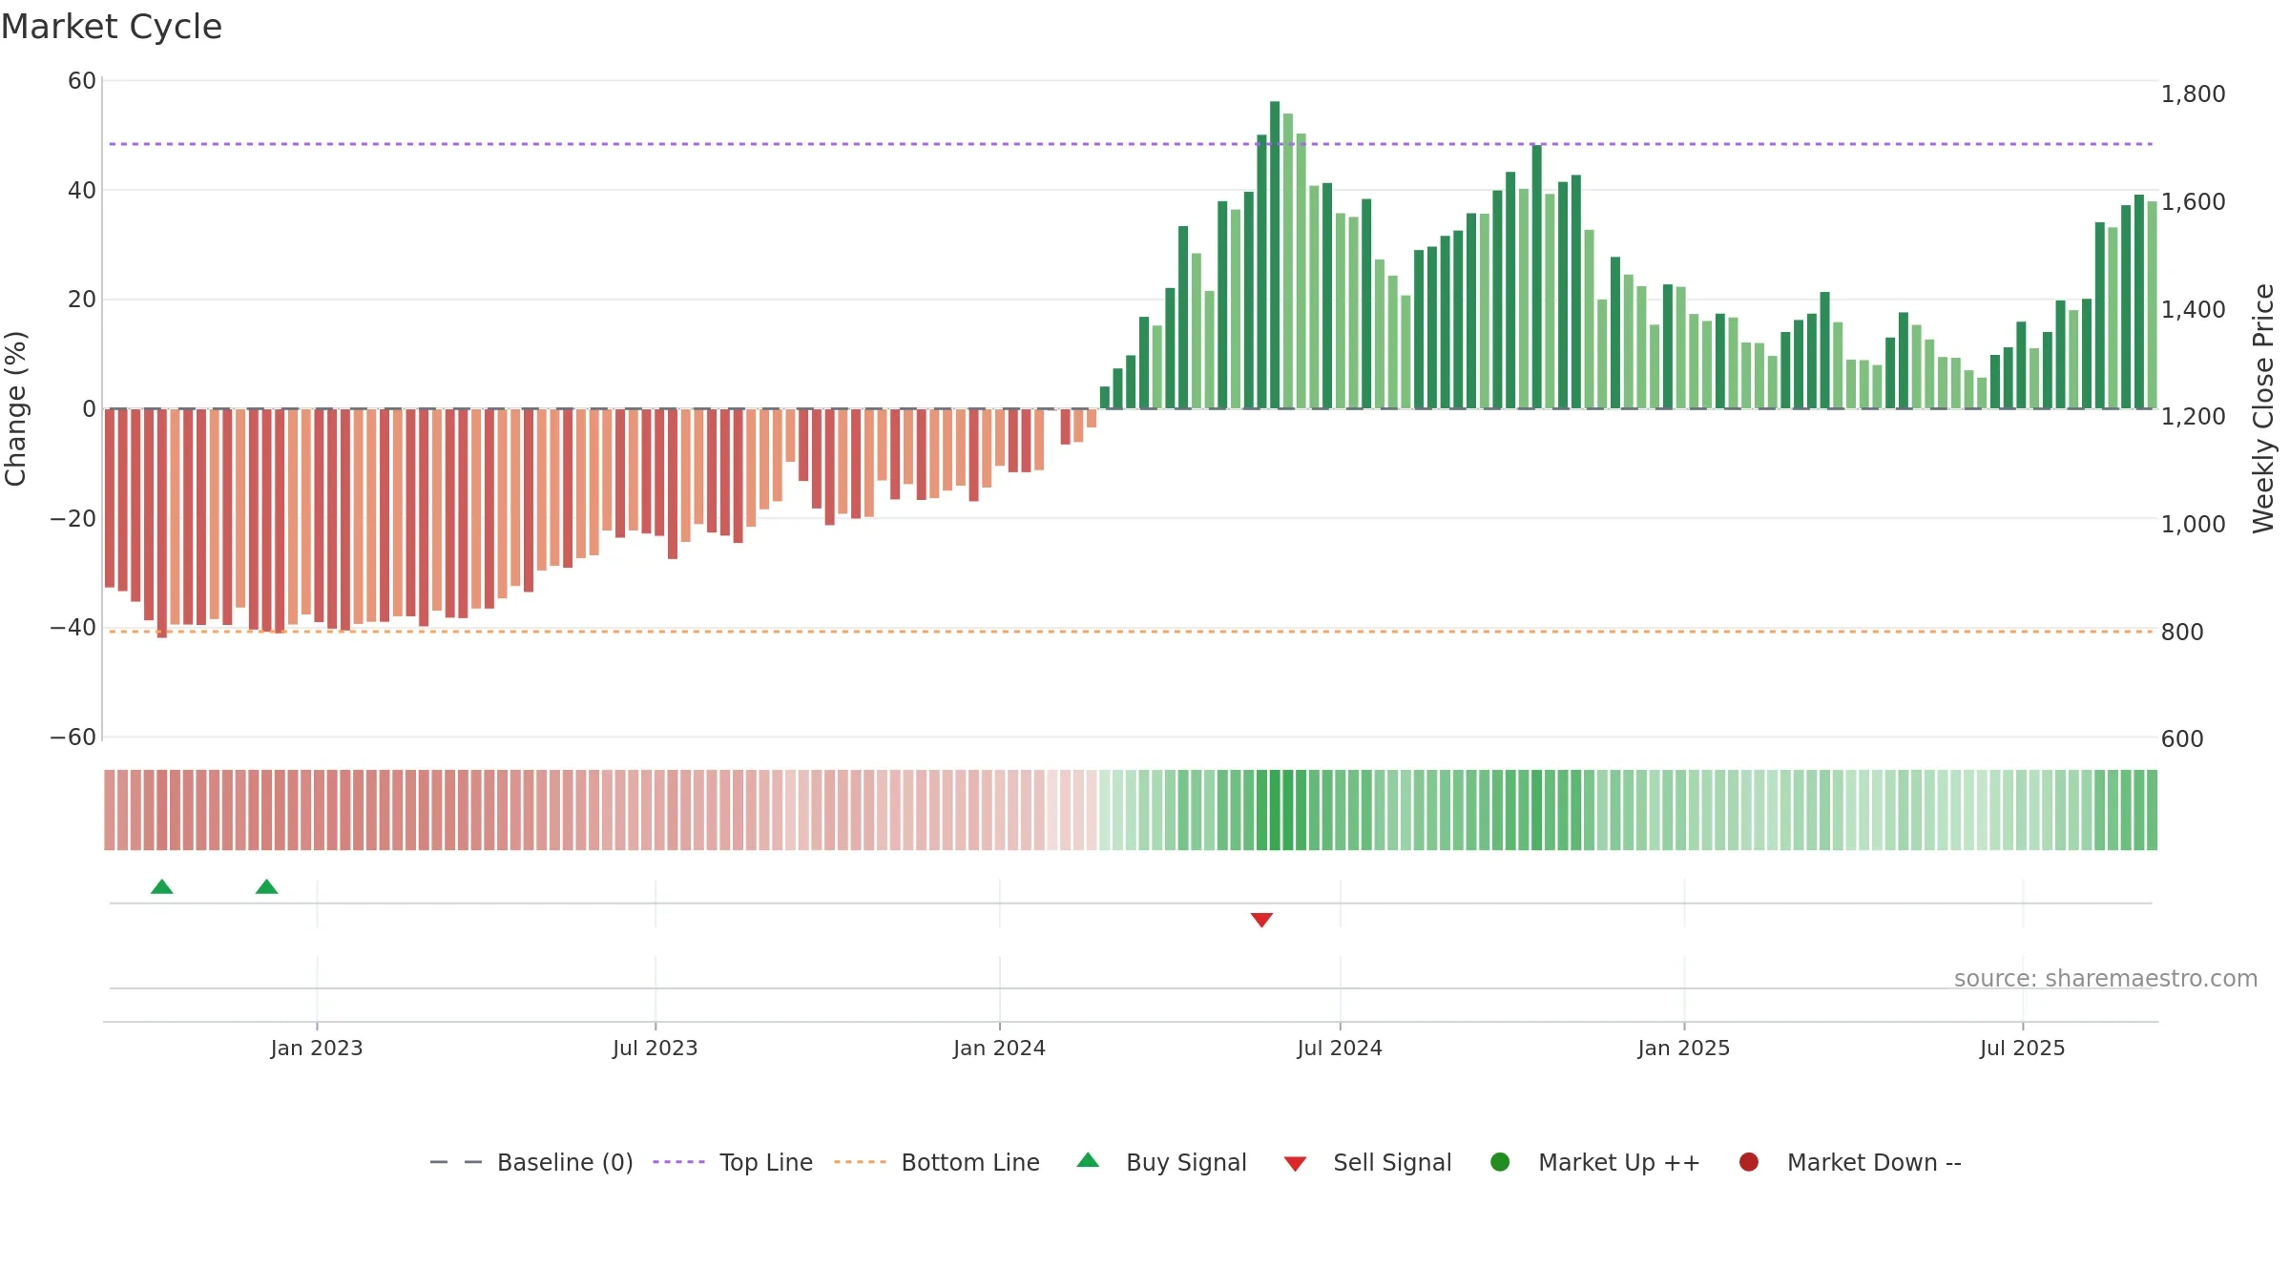Click the Market Cycle chart title

[112, 27]
